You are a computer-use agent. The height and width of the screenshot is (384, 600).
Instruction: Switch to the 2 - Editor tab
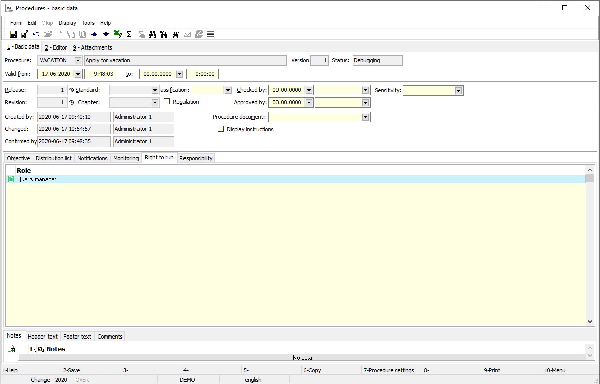(x=56, y=47)
